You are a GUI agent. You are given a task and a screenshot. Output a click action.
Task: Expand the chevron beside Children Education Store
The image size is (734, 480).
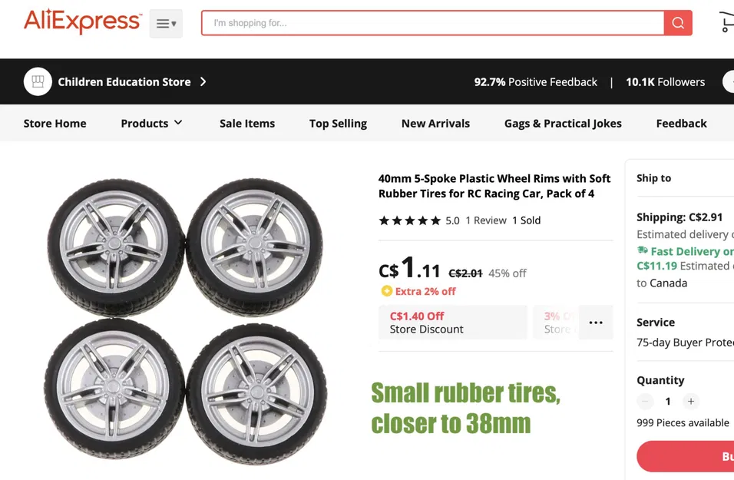(x=203, y=81)
